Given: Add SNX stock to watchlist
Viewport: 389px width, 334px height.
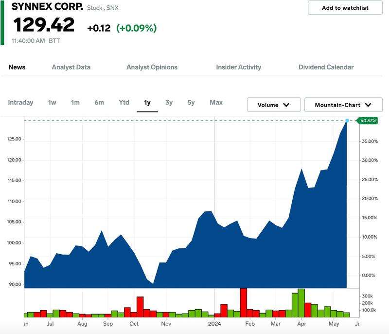Looking at the screenshot, I should tap(345, 8).
